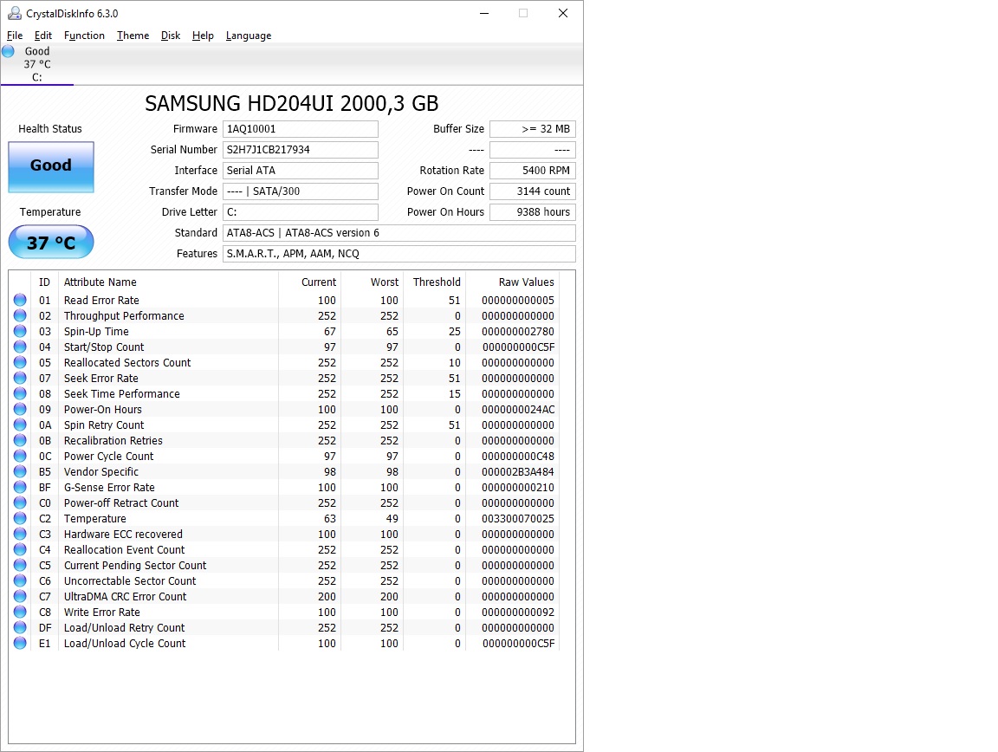Click status orb for Spin Retry Count
This screenshot has width=998, height=752.
21,425
